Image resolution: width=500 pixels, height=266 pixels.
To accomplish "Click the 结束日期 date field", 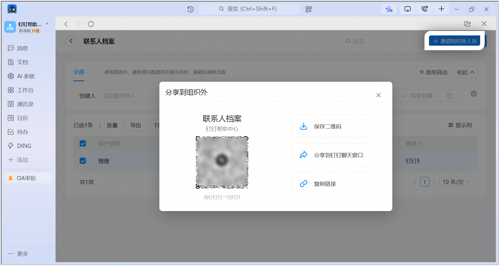I will [x=421, y=96].
